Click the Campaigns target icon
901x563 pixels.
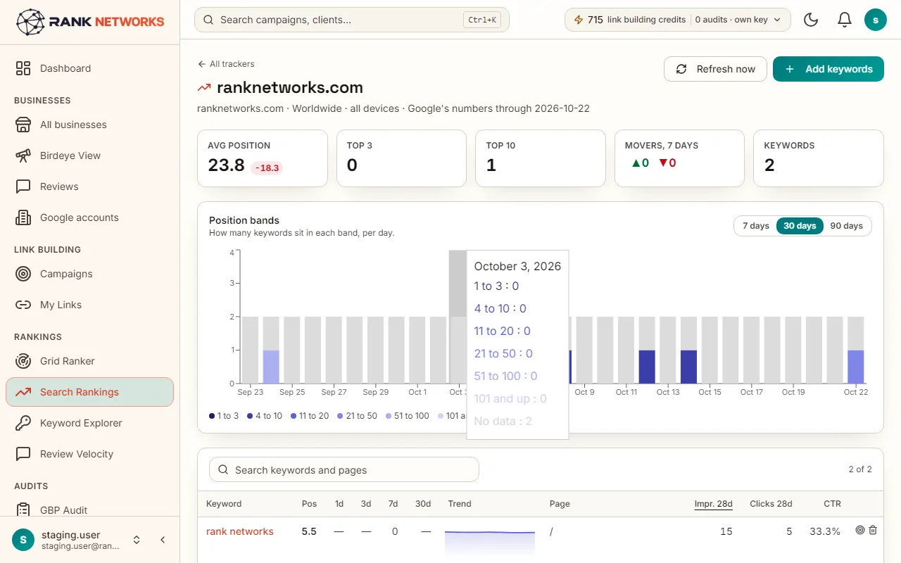pyautogui.click(x=23, y=274)
